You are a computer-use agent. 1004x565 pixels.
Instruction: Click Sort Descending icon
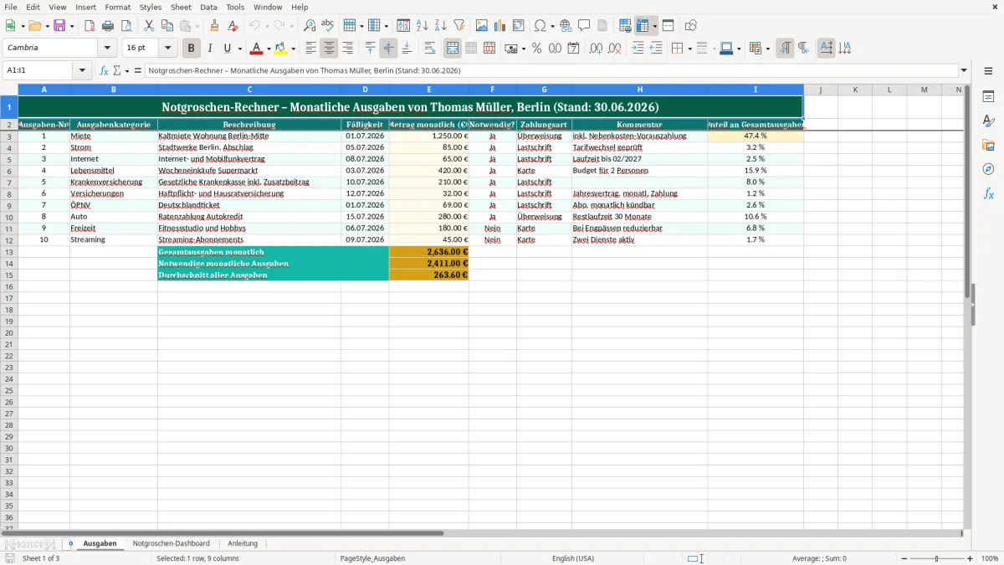point(440,26)
